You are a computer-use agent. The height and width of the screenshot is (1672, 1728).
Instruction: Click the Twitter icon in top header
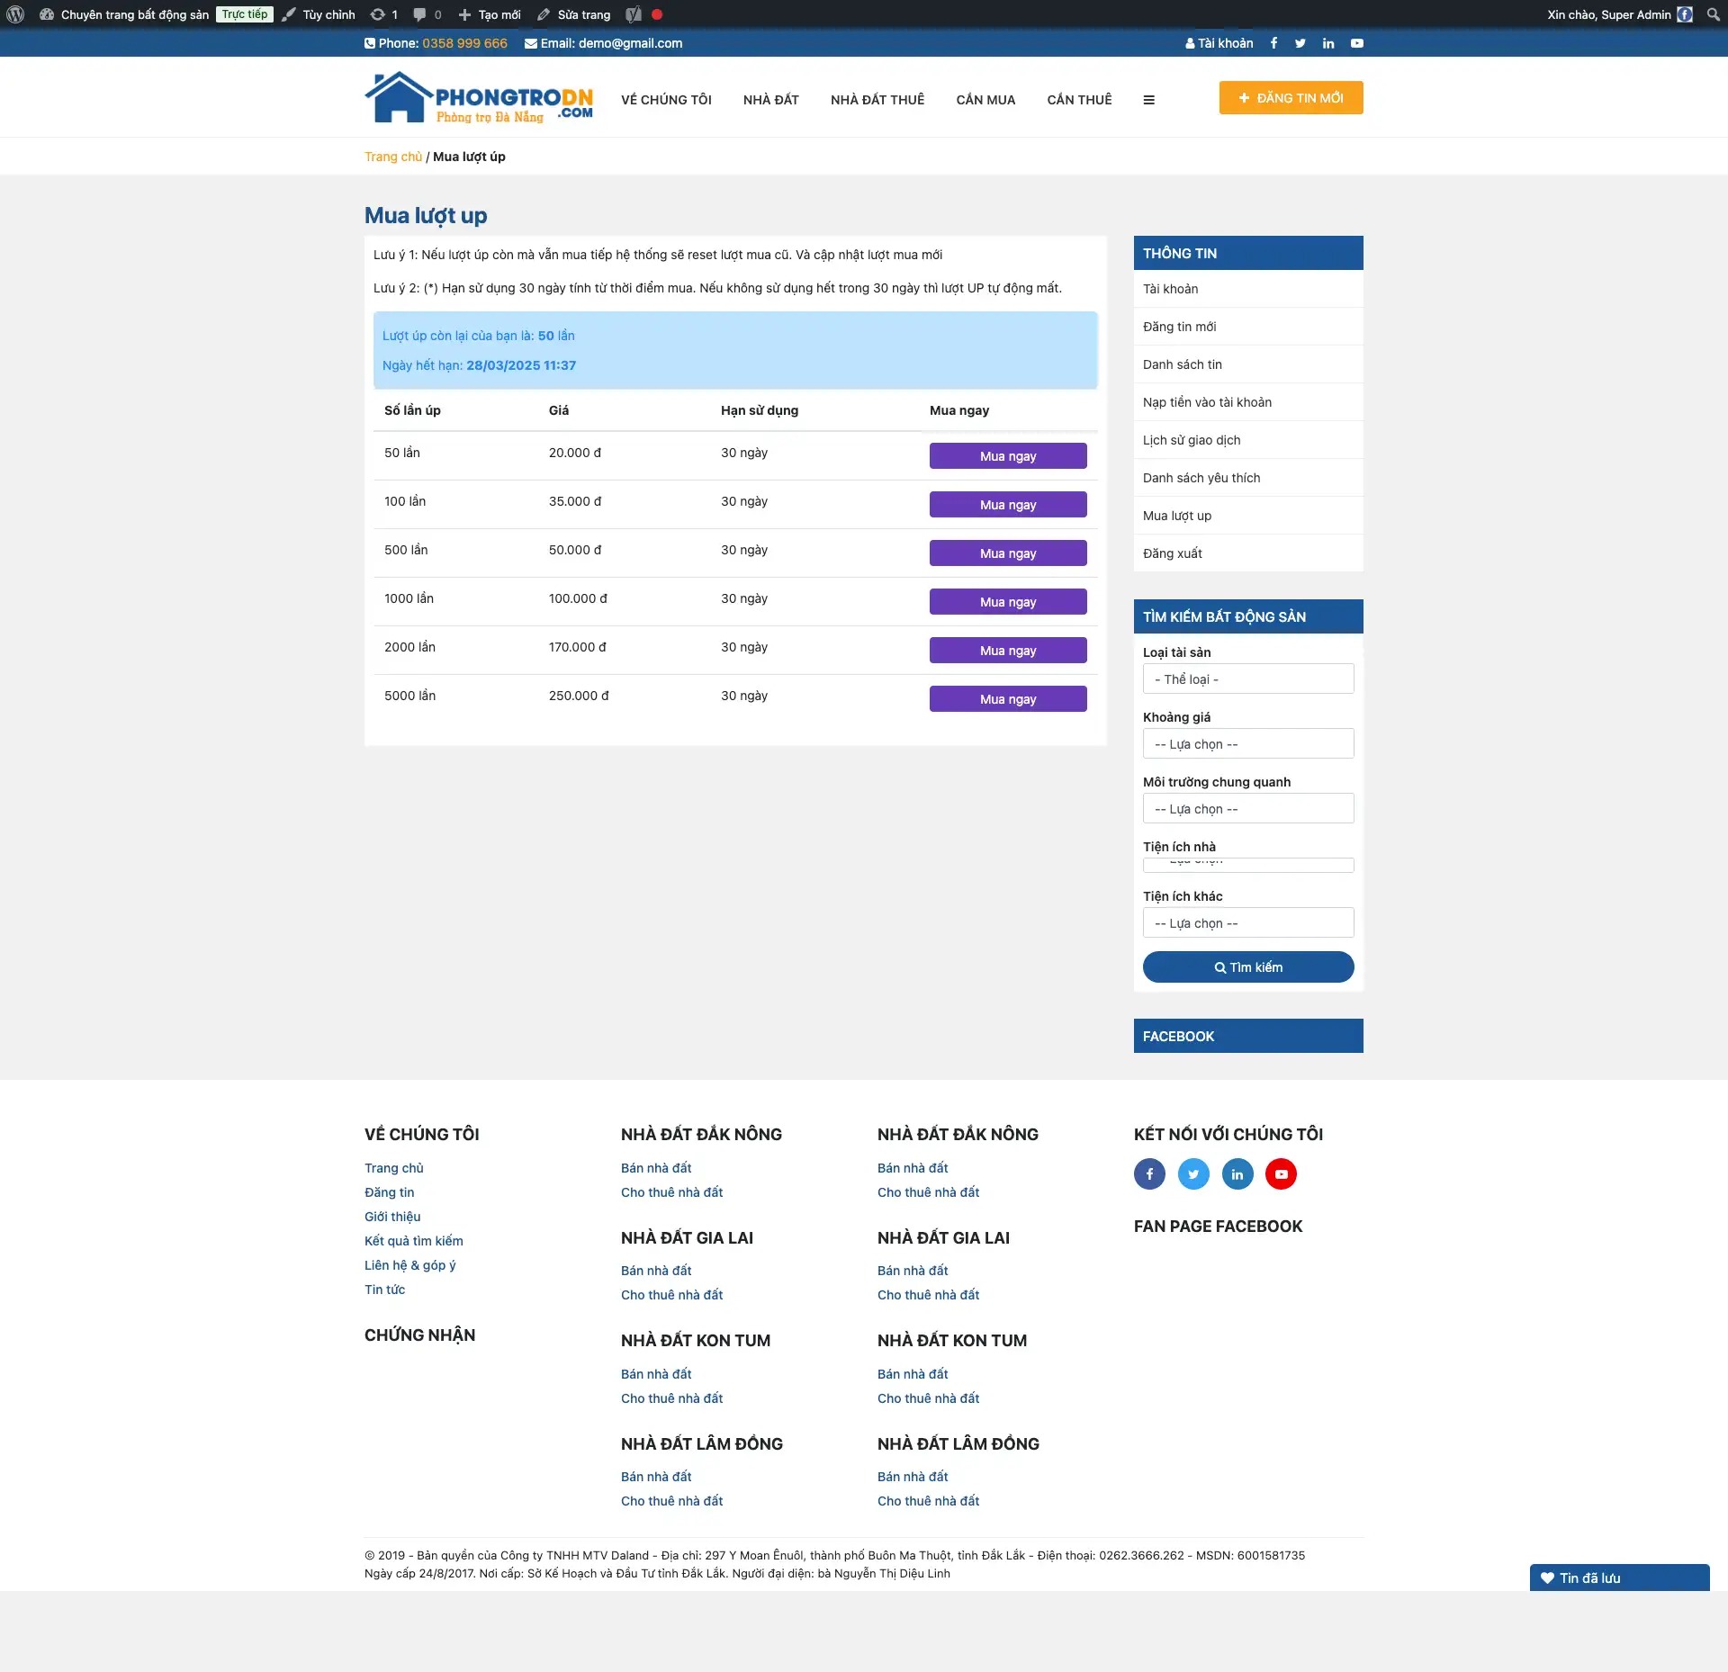point(1300,43)
